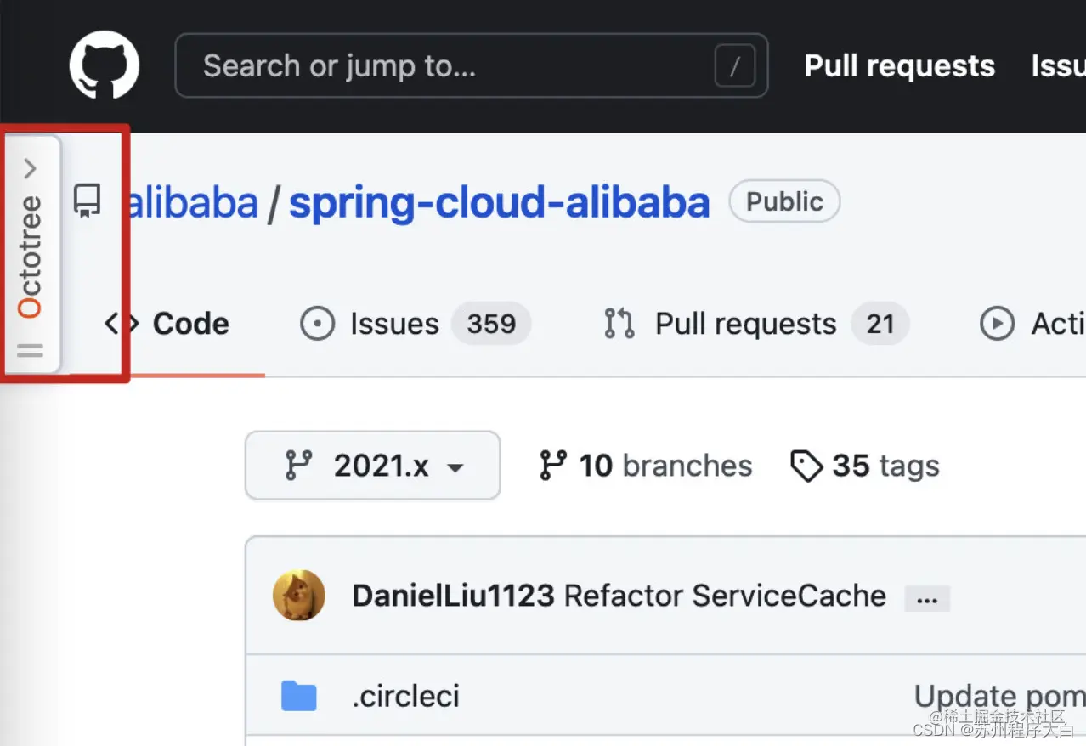Open the alibaba owner link
The width and height of the screenshot is (1086, 746).
point(192,202)
